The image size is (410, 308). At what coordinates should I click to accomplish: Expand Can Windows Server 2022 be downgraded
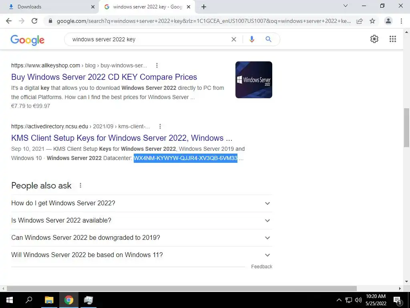pyautogui.click(x=142, y=238)
